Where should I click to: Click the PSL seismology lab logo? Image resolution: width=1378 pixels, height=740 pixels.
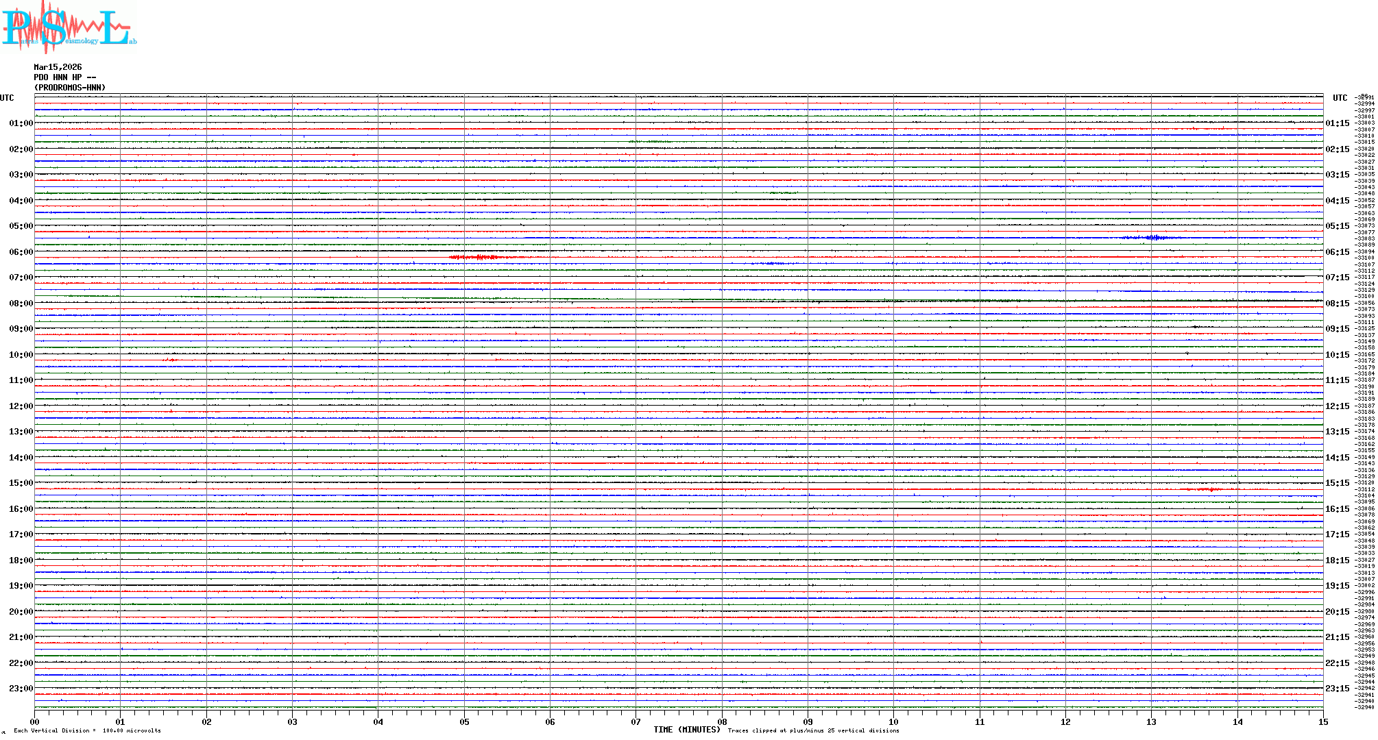click(69, 27)
